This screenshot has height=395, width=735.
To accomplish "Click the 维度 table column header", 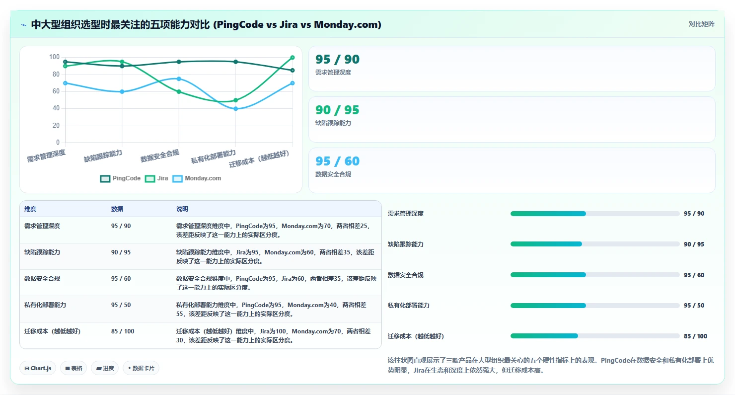I will click(x=30, y=209).
